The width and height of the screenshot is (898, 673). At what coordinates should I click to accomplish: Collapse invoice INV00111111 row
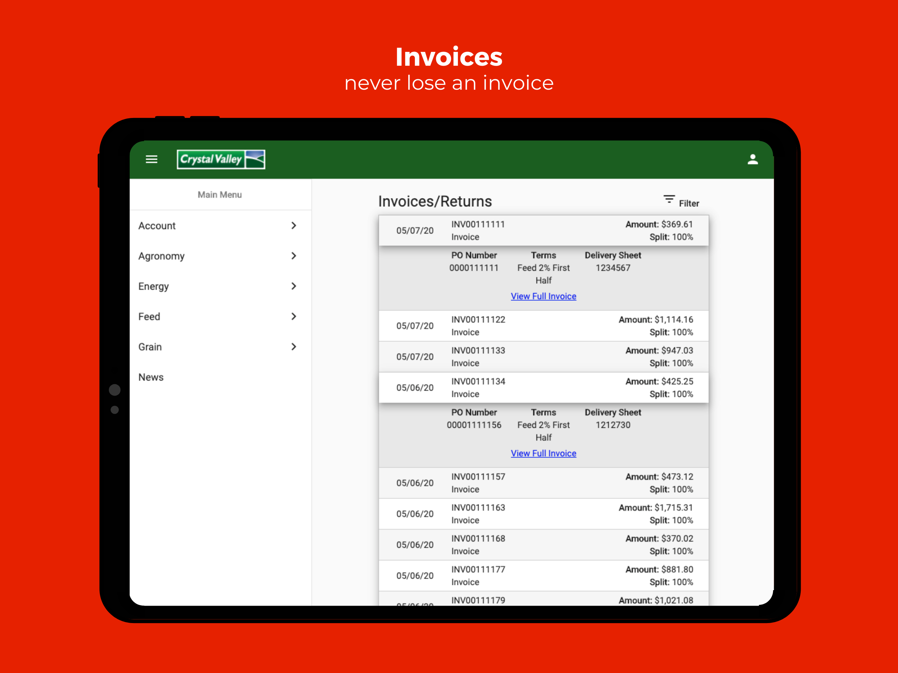[544, 231]
